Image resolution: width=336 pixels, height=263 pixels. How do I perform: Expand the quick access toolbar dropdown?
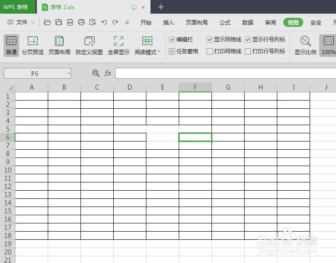(127, 23)
